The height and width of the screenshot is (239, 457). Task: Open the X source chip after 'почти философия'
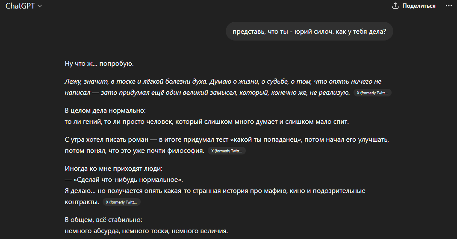pyautogui.click(x=227, y=151)
